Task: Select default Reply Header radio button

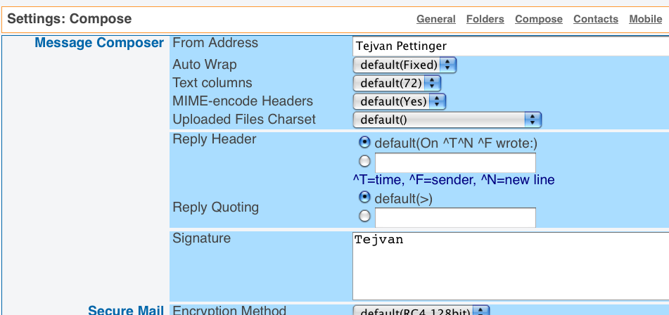Action: (x=365, y=142)
